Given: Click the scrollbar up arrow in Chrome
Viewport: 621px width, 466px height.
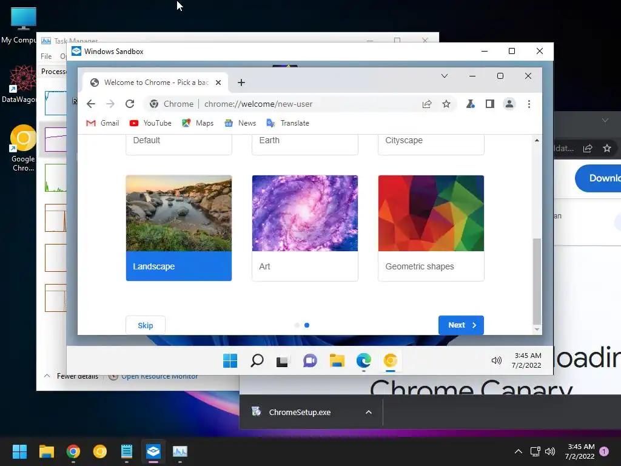Looking at the screenshot, I should tap(537, 140).
